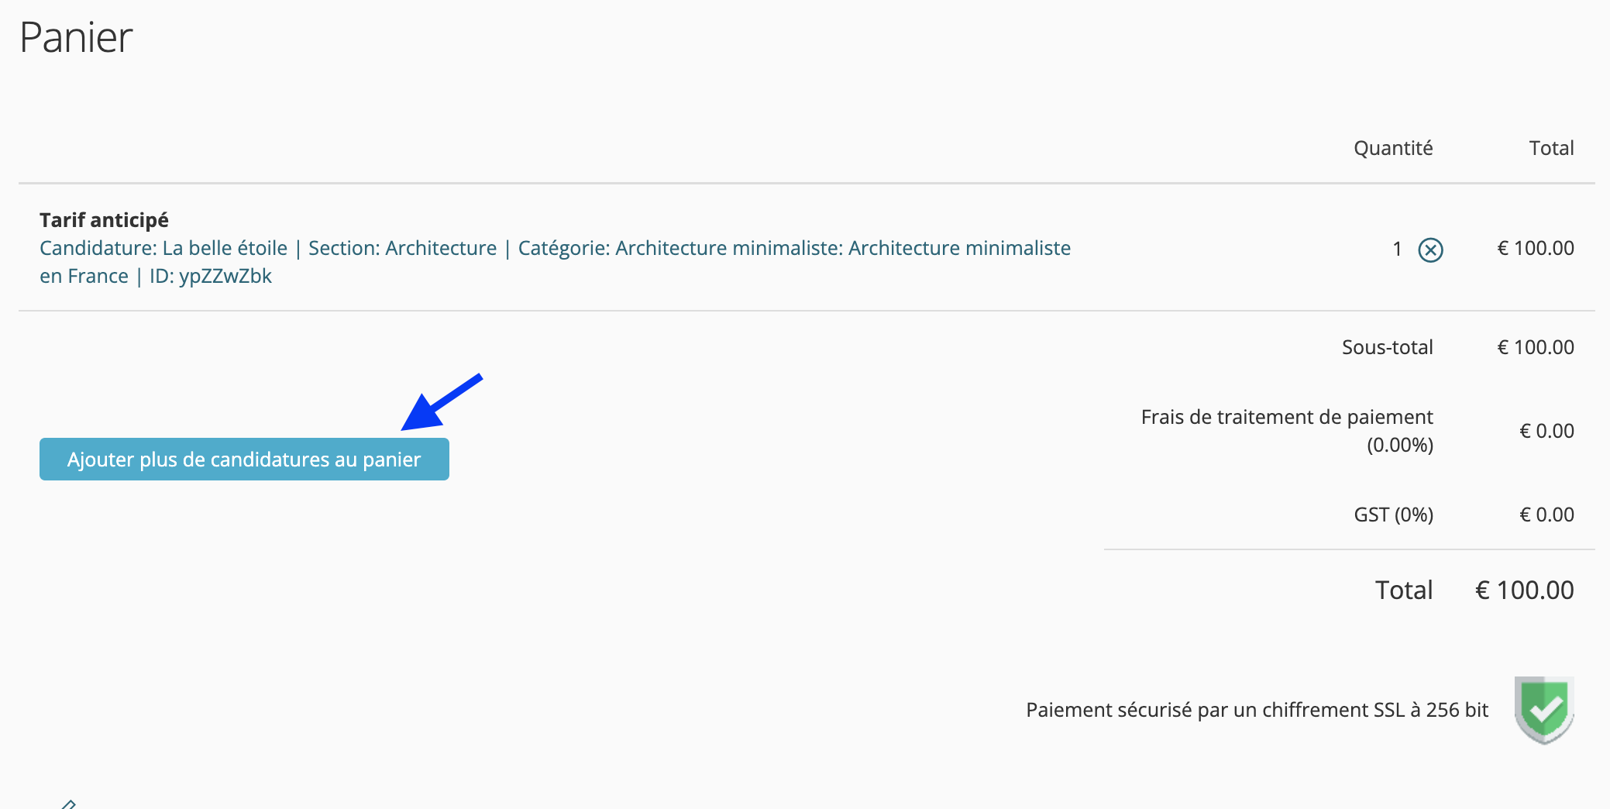Click the Total column header

click(x=1551, y=148)
